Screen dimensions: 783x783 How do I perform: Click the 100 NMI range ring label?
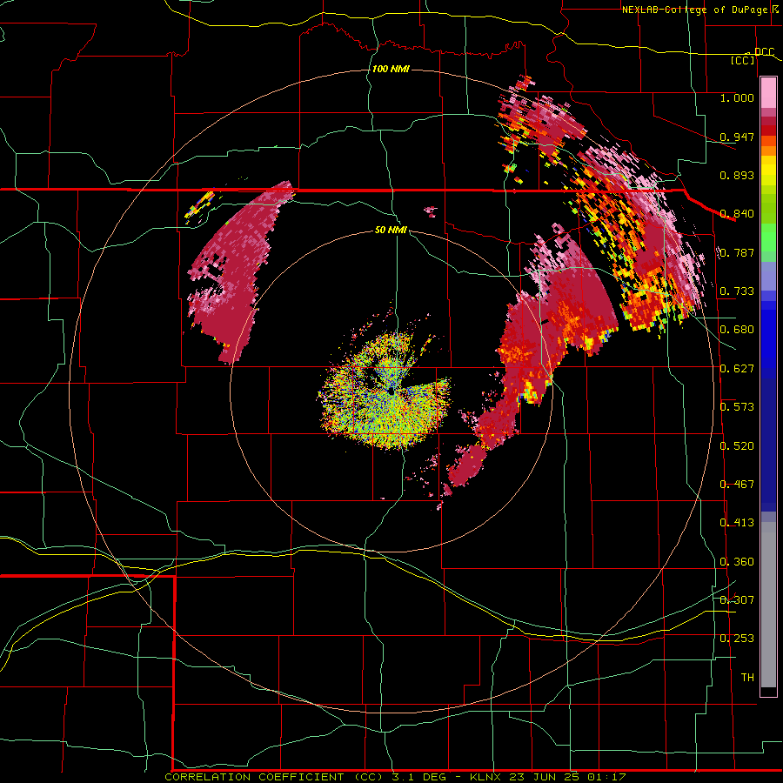click(x=391, y=69)
